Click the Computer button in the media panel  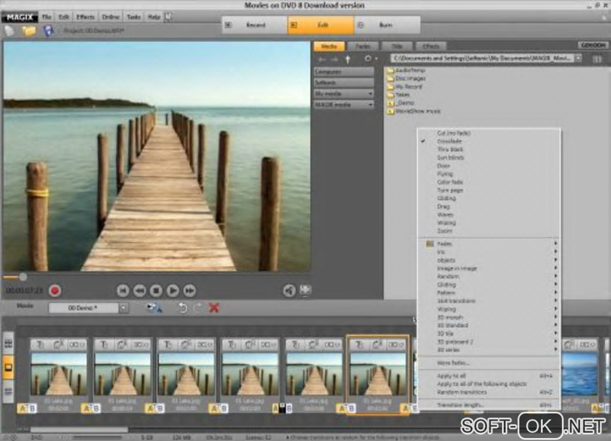344,71
